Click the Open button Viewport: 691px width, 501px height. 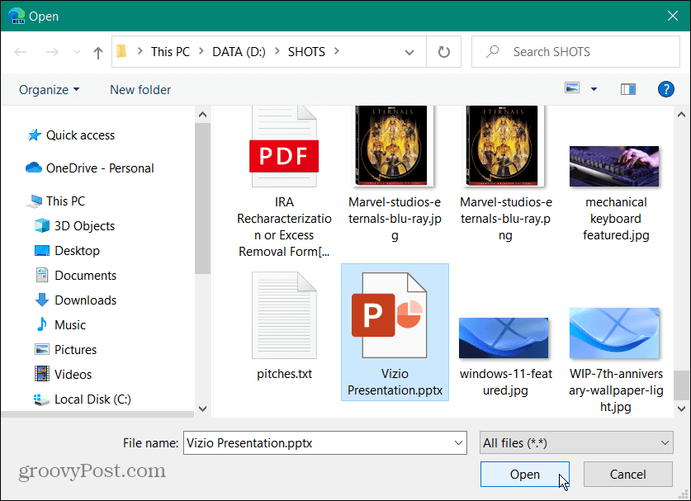[524, 474]
